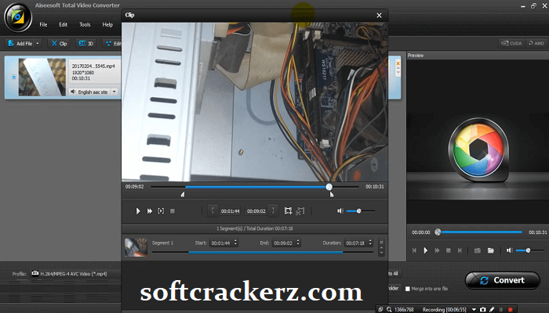The height and width of the screenshot is (313, 549).
Task: Fast forward in Preview panel
Action: pyautogui.click(x=437, y=250)
